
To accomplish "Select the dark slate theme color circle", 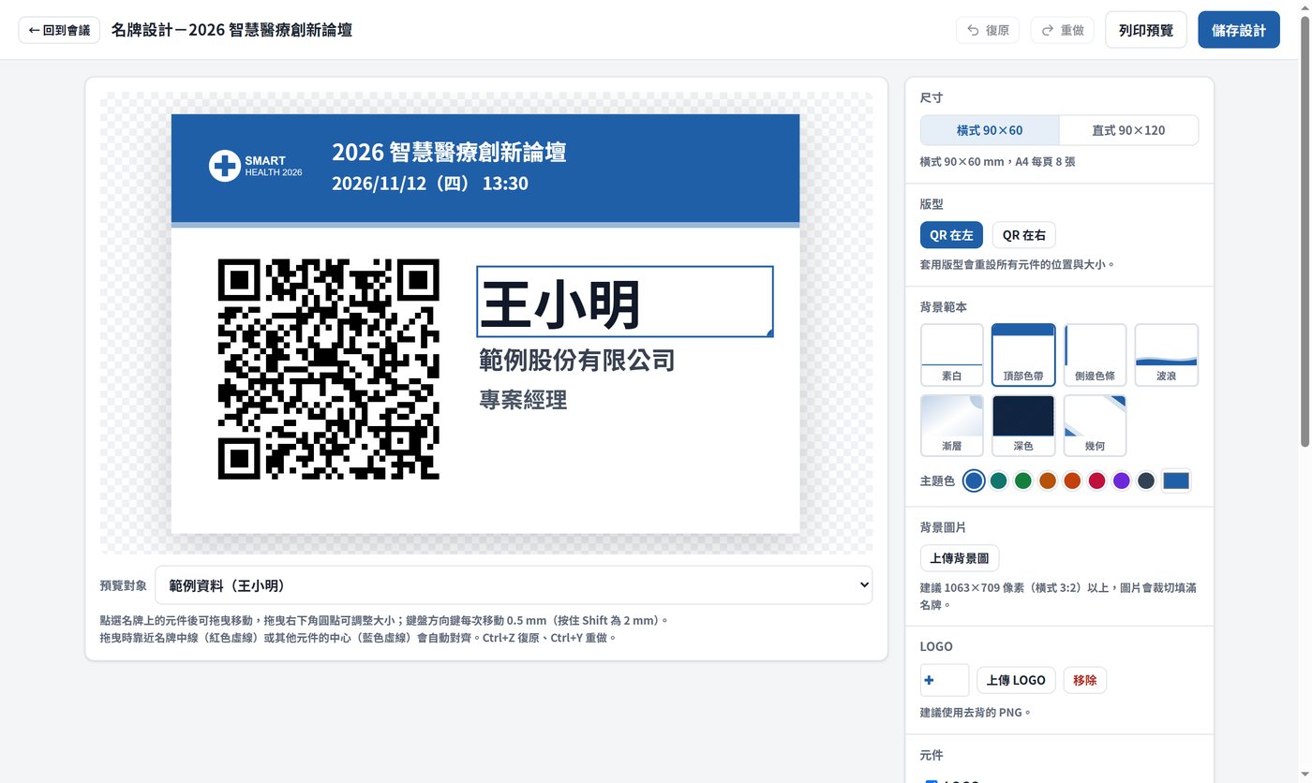I will pyautogui.click(x=1146, y=481).
